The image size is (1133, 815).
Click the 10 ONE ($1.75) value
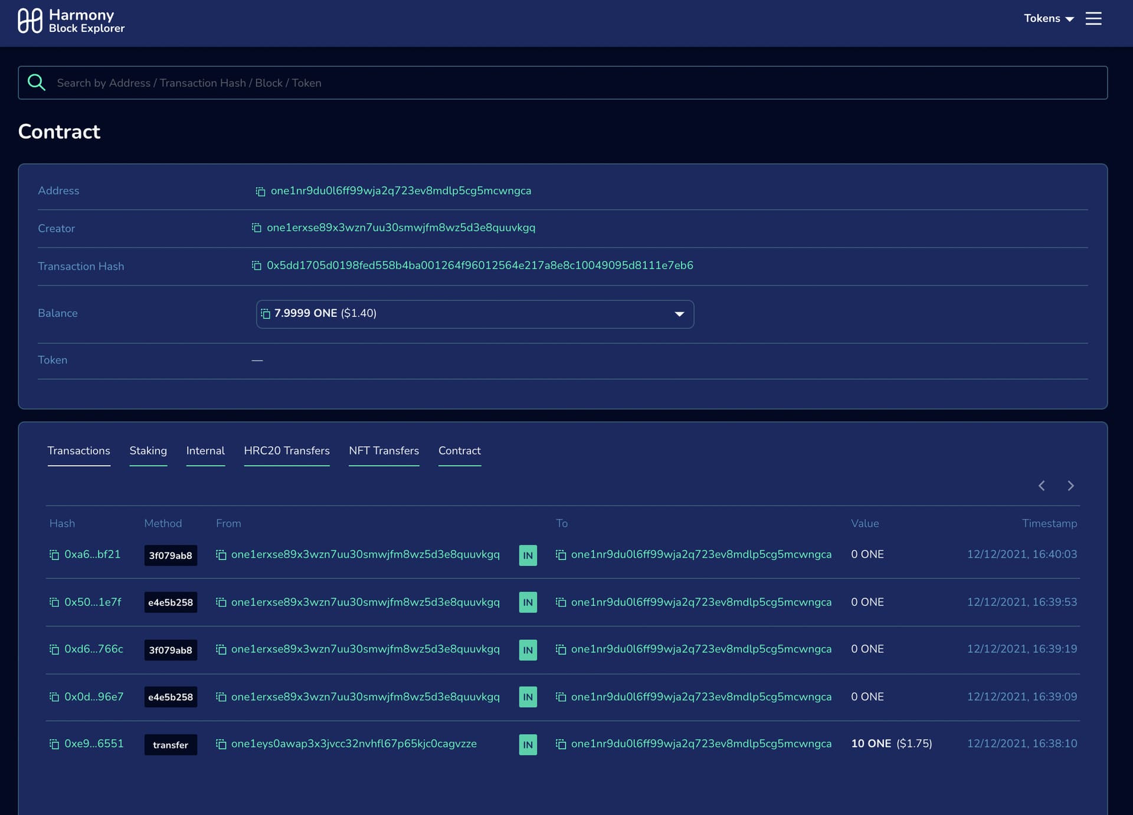pyautogui.click(x=891, y=744)
